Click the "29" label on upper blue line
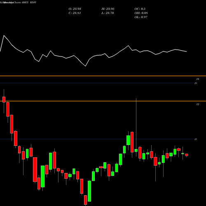This screenshot has width=206, height=206. point(196,83)
